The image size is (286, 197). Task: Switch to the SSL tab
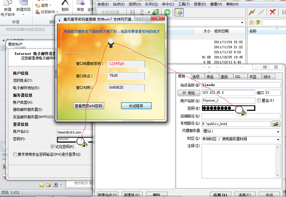click(x=238, y=77)
